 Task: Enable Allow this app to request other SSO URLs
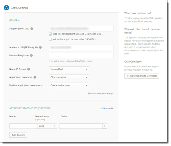pyautogui.click(x=50, y=39)
